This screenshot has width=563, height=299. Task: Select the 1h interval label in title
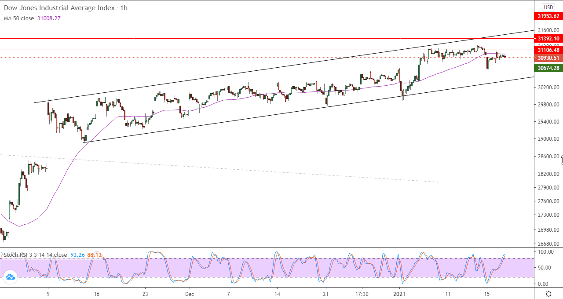point(124,8)
